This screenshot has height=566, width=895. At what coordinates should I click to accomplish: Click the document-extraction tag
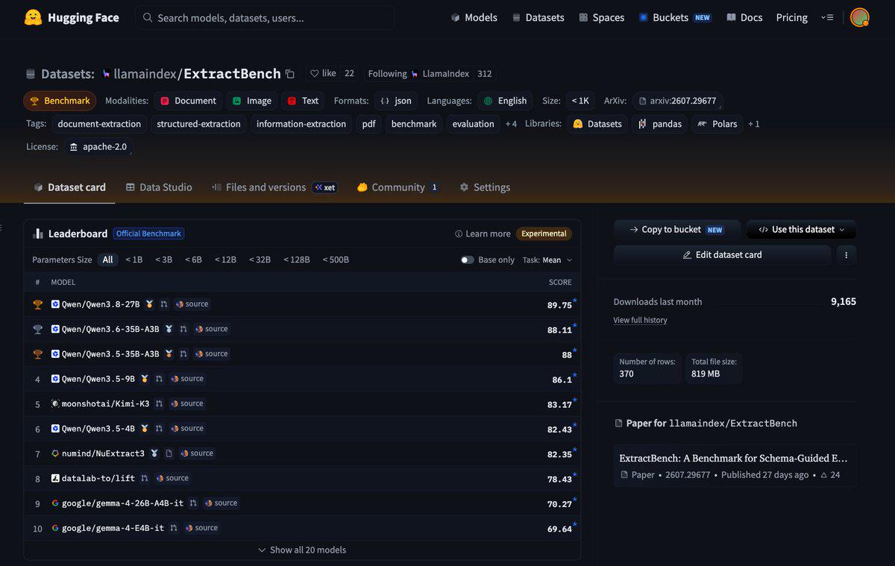point(99,124)
